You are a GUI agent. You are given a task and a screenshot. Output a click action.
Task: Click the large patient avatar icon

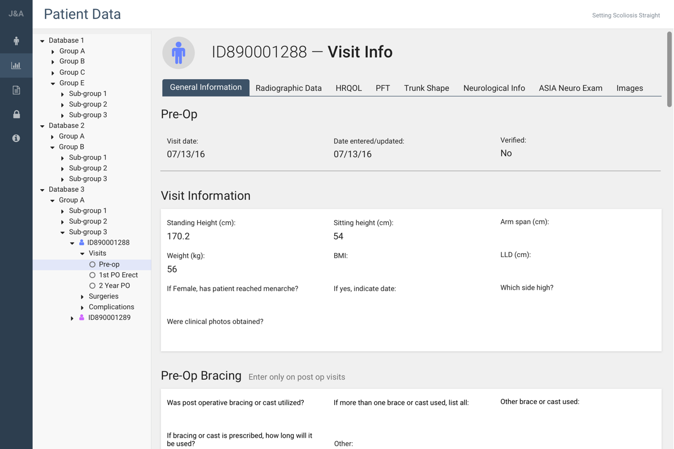pyautogui.click(x=179, y=52)
